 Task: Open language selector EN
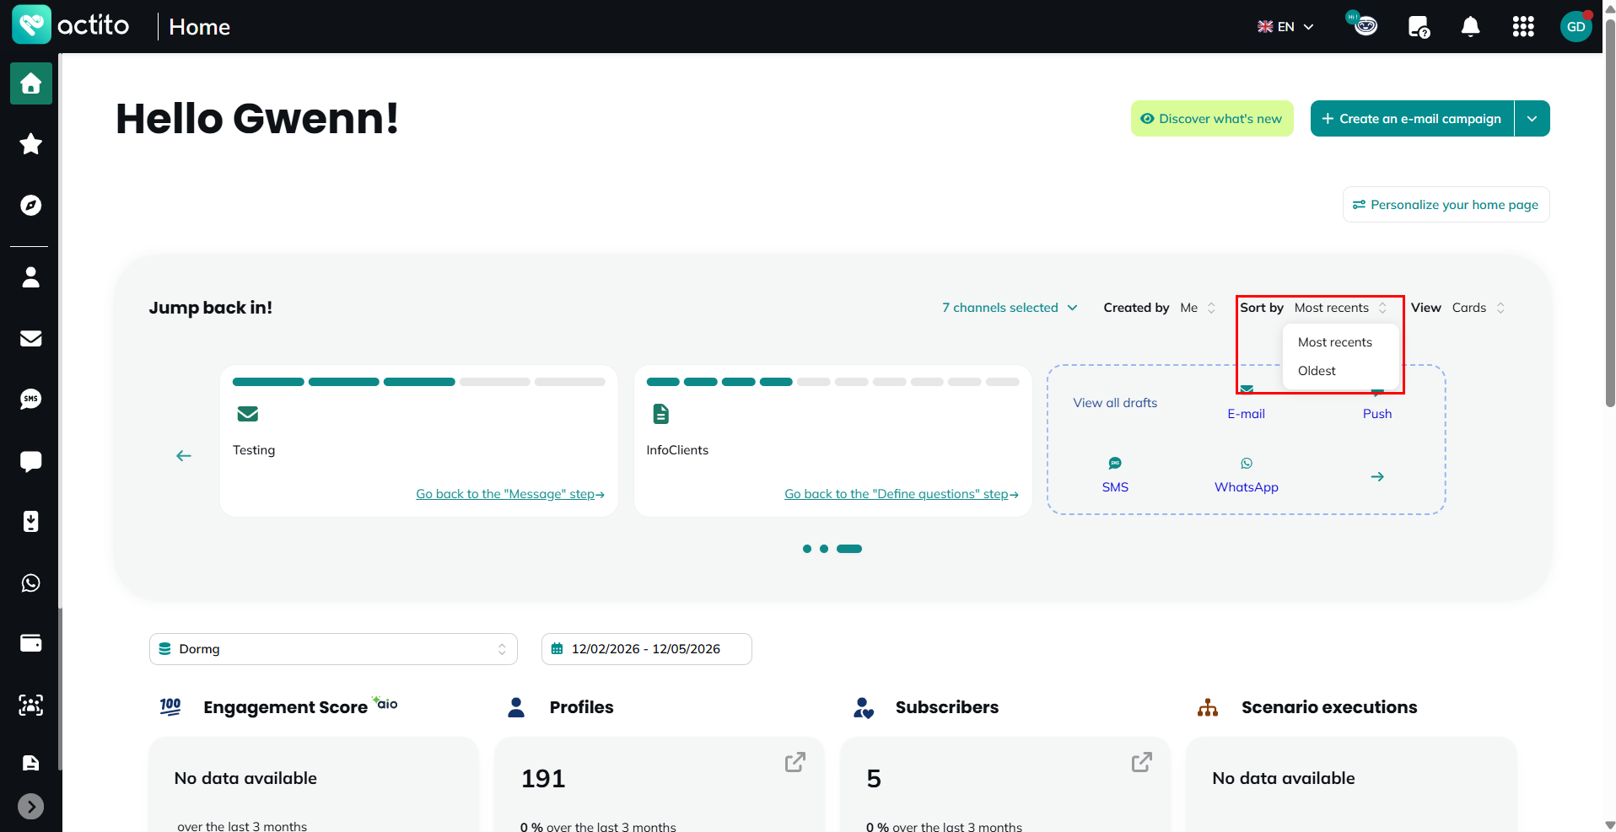(1285, 27)
